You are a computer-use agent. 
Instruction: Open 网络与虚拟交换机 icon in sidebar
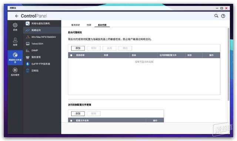28,23
